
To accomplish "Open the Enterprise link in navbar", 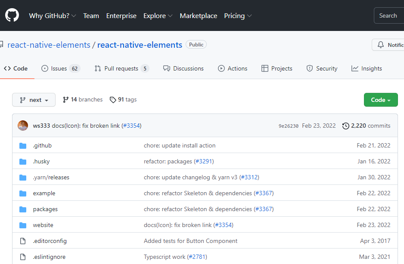I will point(121,16).
